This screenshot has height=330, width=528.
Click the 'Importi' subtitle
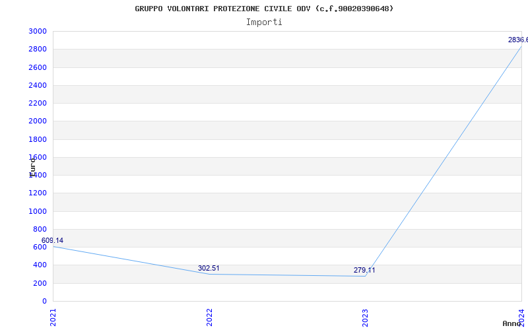click(x=264, y=22)
